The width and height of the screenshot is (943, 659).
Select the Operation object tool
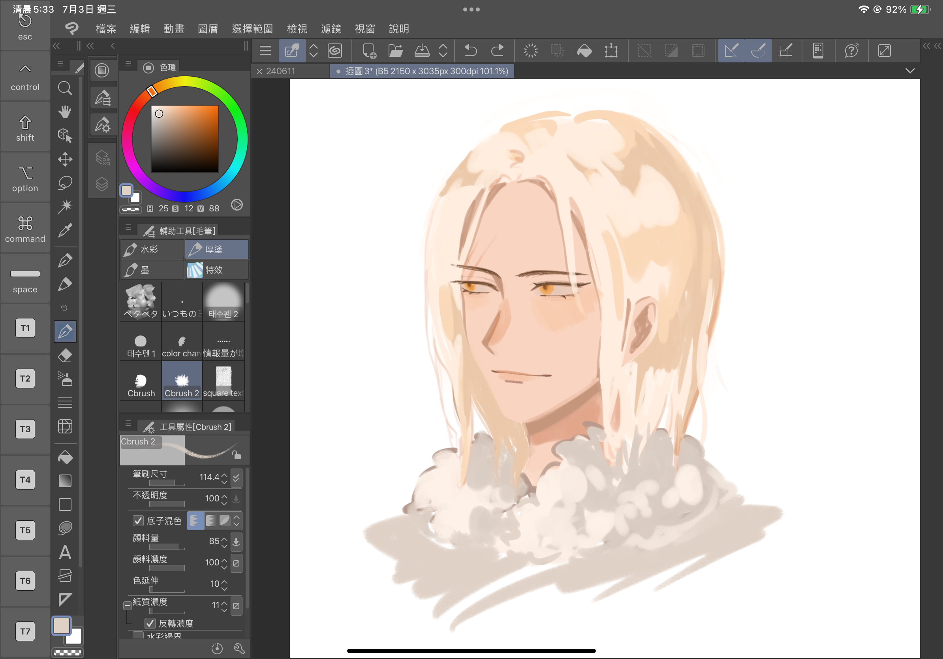pyautogui.click(x=65, y=136)
